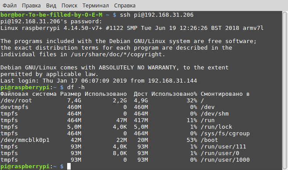Click the 'ssh pi@192.168.31.206' command text
The image size is (288, 170).
pos(156,14)
